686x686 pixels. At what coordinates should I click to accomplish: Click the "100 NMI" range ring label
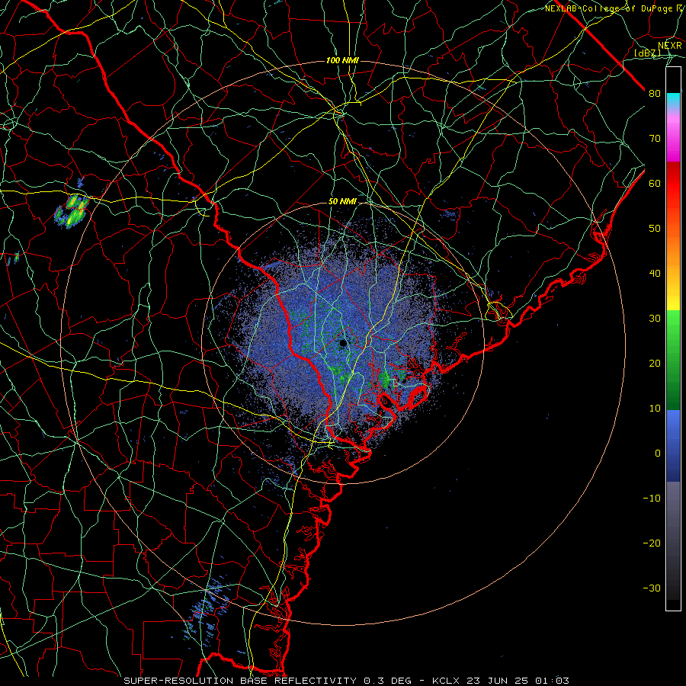pos(342,60)
